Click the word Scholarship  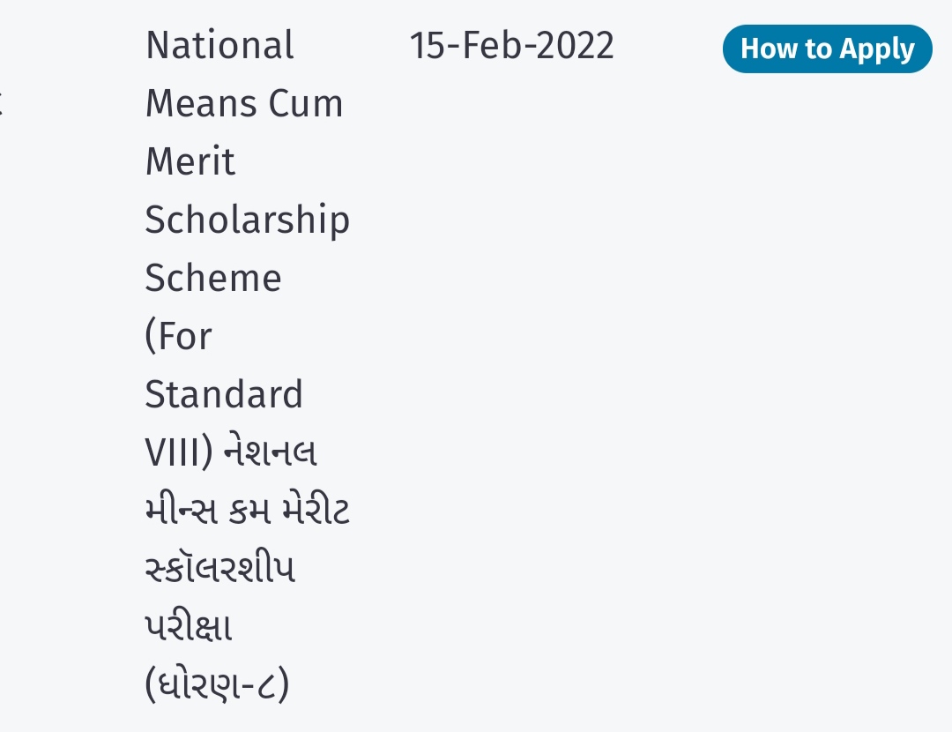247,220
